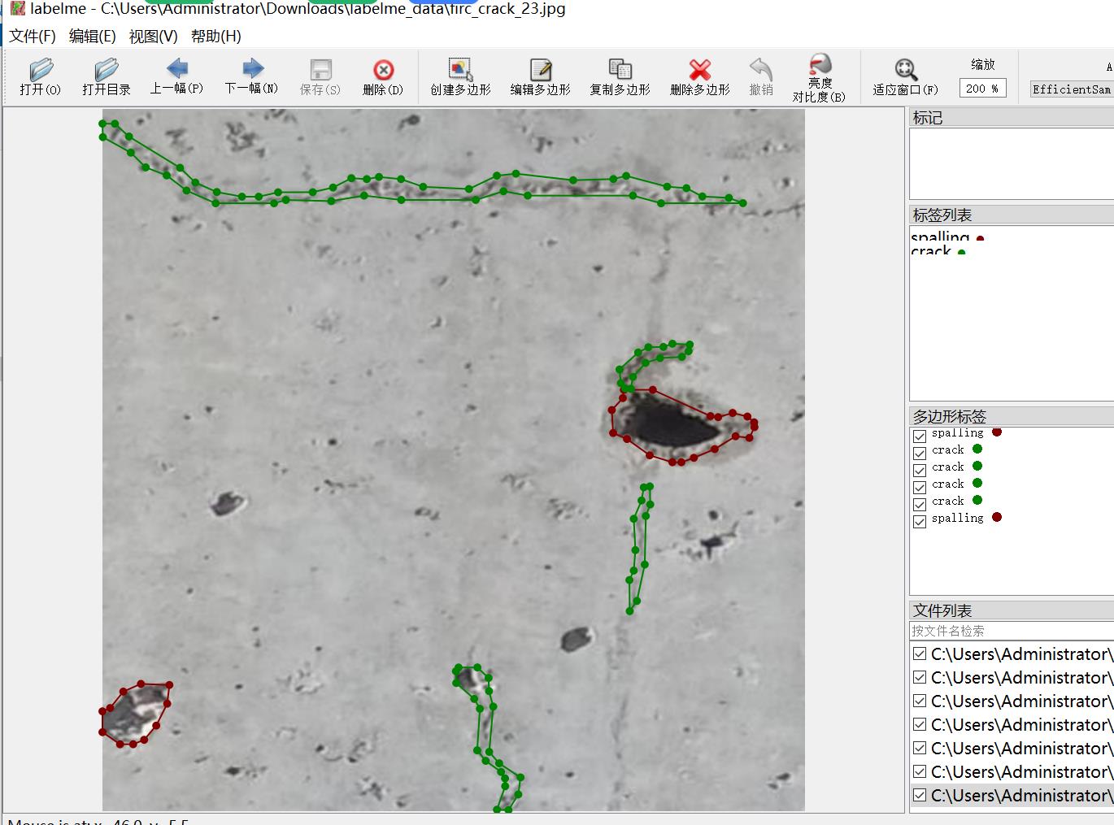Click the file name search box
1114x825 pixels.
(x=1008, y=631)
